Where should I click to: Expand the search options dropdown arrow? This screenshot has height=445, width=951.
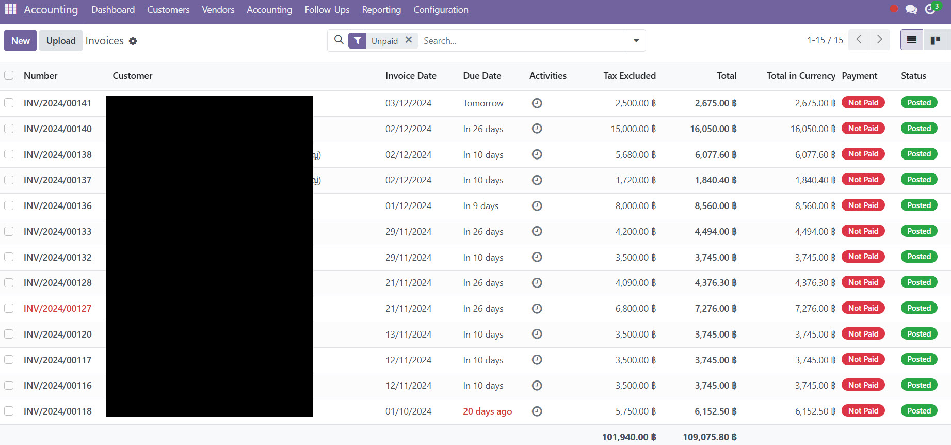[x=636, y=41]
